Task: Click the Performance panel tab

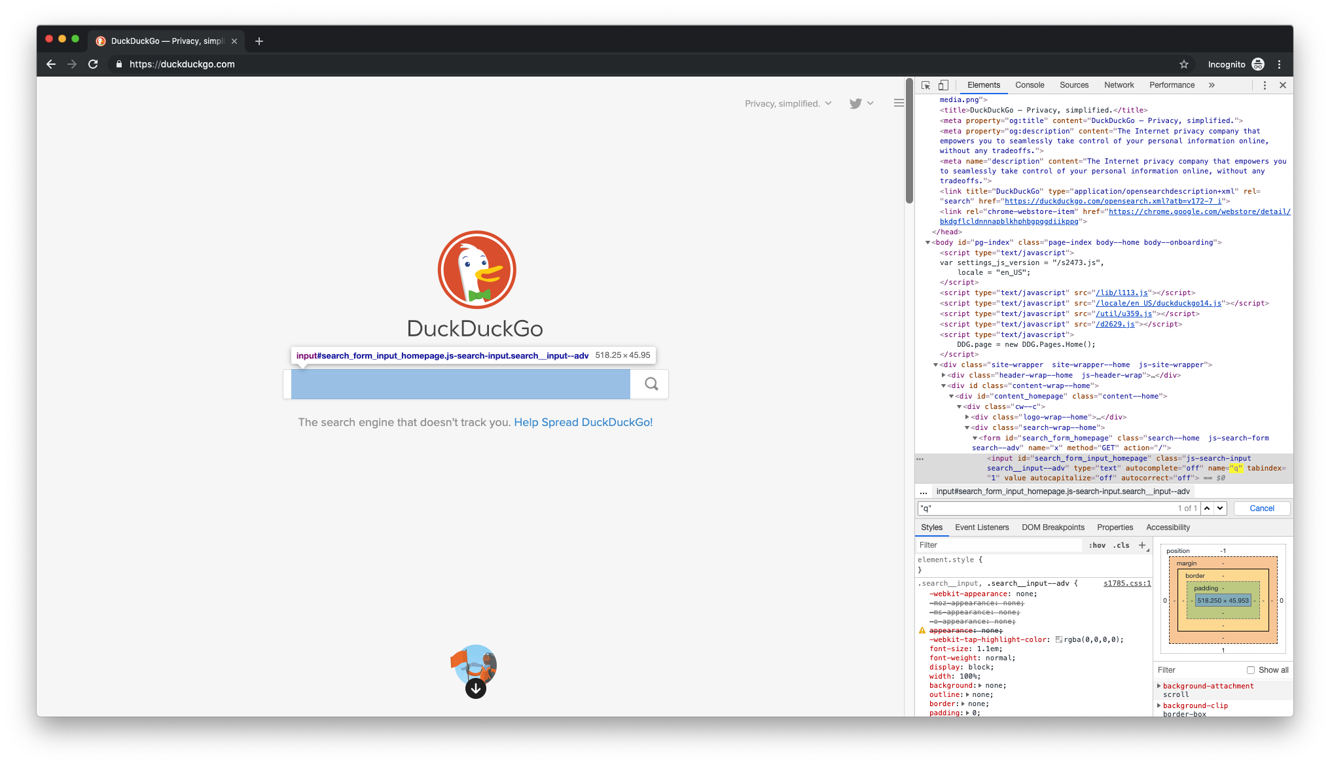Action: point(1173,85)
